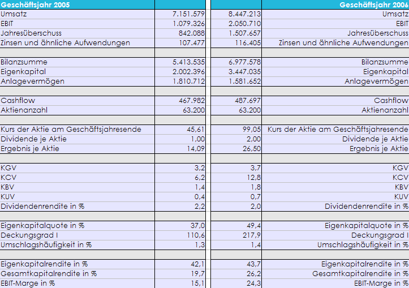Click EBIT-Marge value 15,1
The height and width of the screenshot is (288, 409).
point(198,283)
